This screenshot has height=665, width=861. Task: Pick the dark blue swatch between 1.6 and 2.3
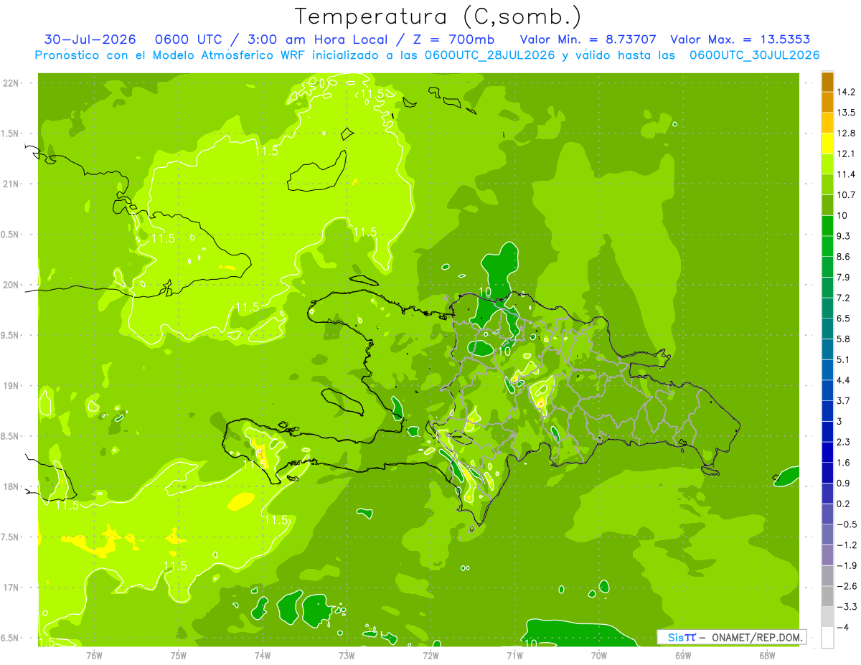pyautogui.click(x=827, y=452)
